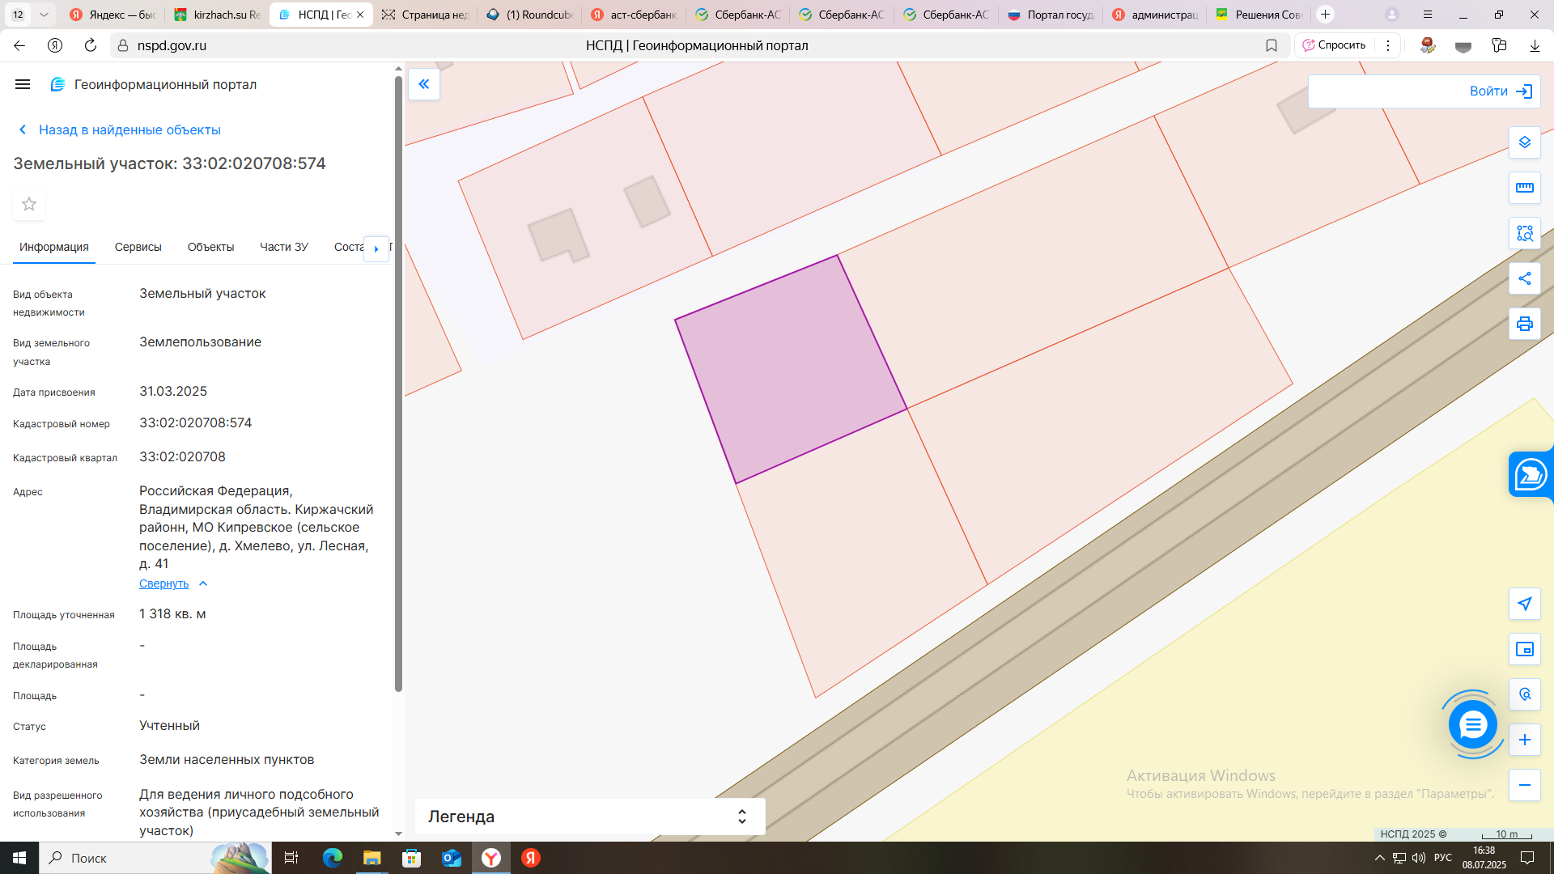This screenshot has width=1554, height=874.
Task: Click the share map icon
Action: point(1524,278)
